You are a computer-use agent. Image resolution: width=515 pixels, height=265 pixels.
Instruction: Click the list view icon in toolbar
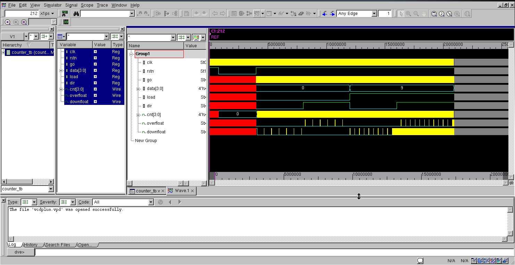pyautogui.click(x=234, y=14)
